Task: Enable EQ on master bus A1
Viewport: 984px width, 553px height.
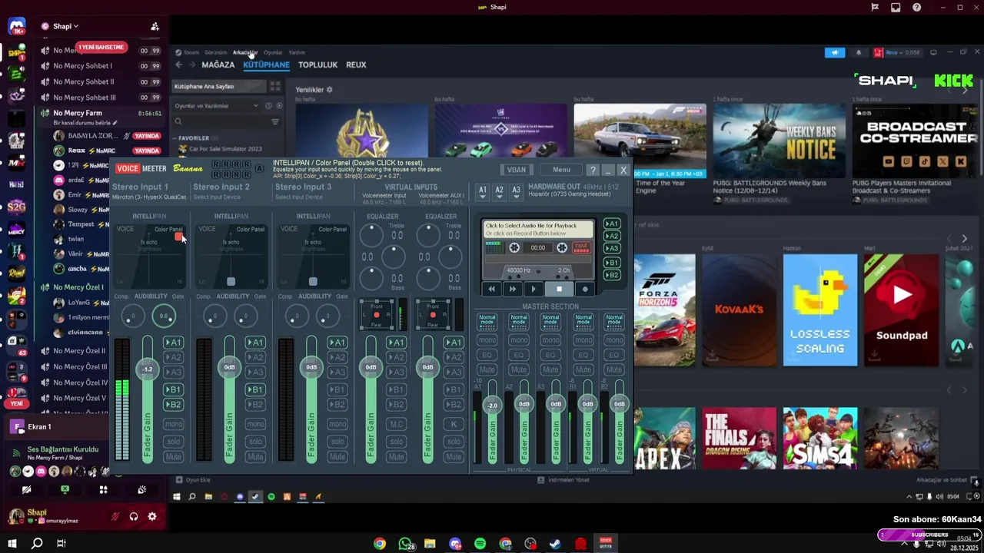Action: (487, 355)
